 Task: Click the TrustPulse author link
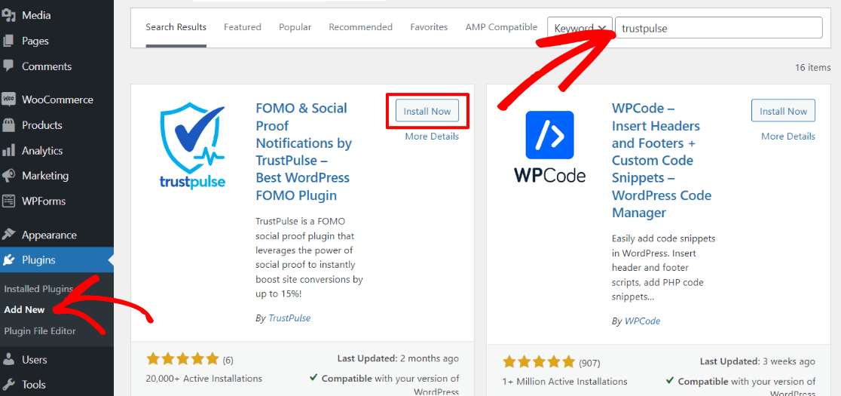(x=289, y=318)
